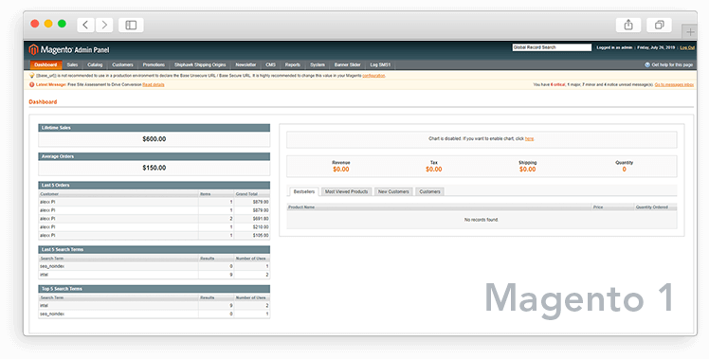Image resolution: width=709 pixels, height=359 pixels.
Task: Open the Banner Slider menu
Action: [x=348, y=64]
